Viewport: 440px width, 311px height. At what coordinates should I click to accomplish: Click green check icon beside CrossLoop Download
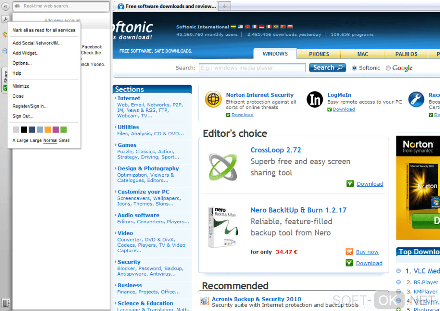[x=350, y=184]
